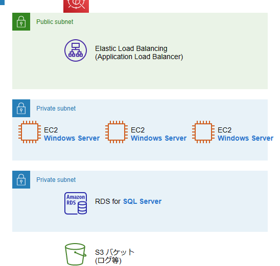Click middle "EC2 Windows Server" label
This screenshot has height=266, width=280.
[x=158, y=134]
